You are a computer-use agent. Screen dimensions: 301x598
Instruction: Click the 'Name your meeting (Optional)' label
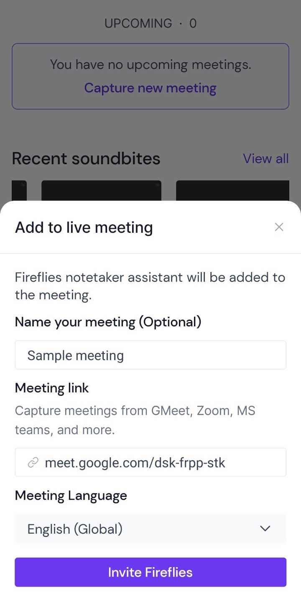point(108,322)
